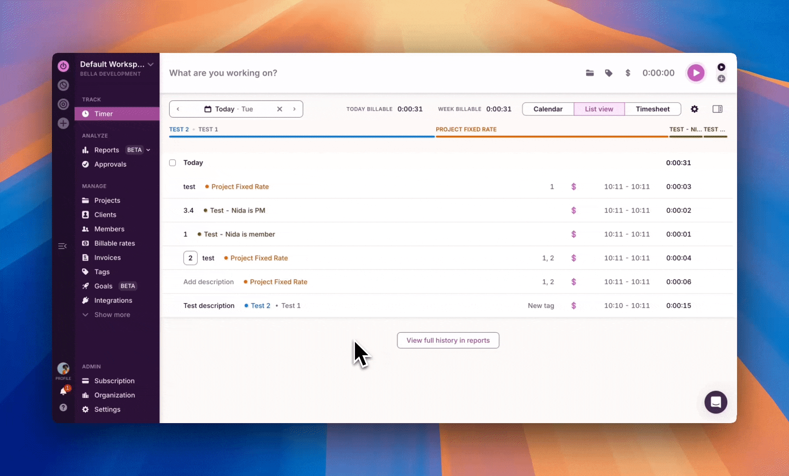Click the help question mark icon
This screenshot has width=789, height=476.
(63, 408)
